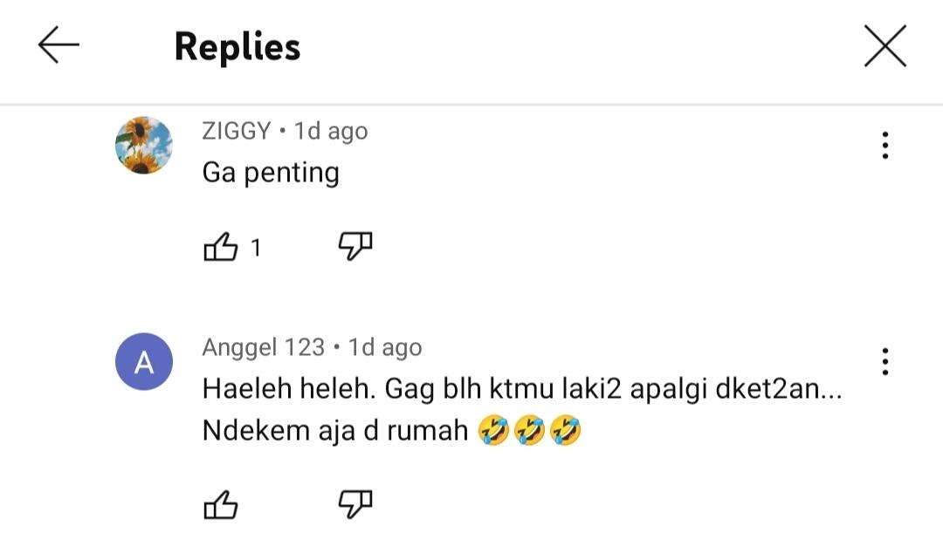This screenshot has width=943, height=533.
Task: Open ZIGGY's sunflower profile picture
Action: point(142,147)
